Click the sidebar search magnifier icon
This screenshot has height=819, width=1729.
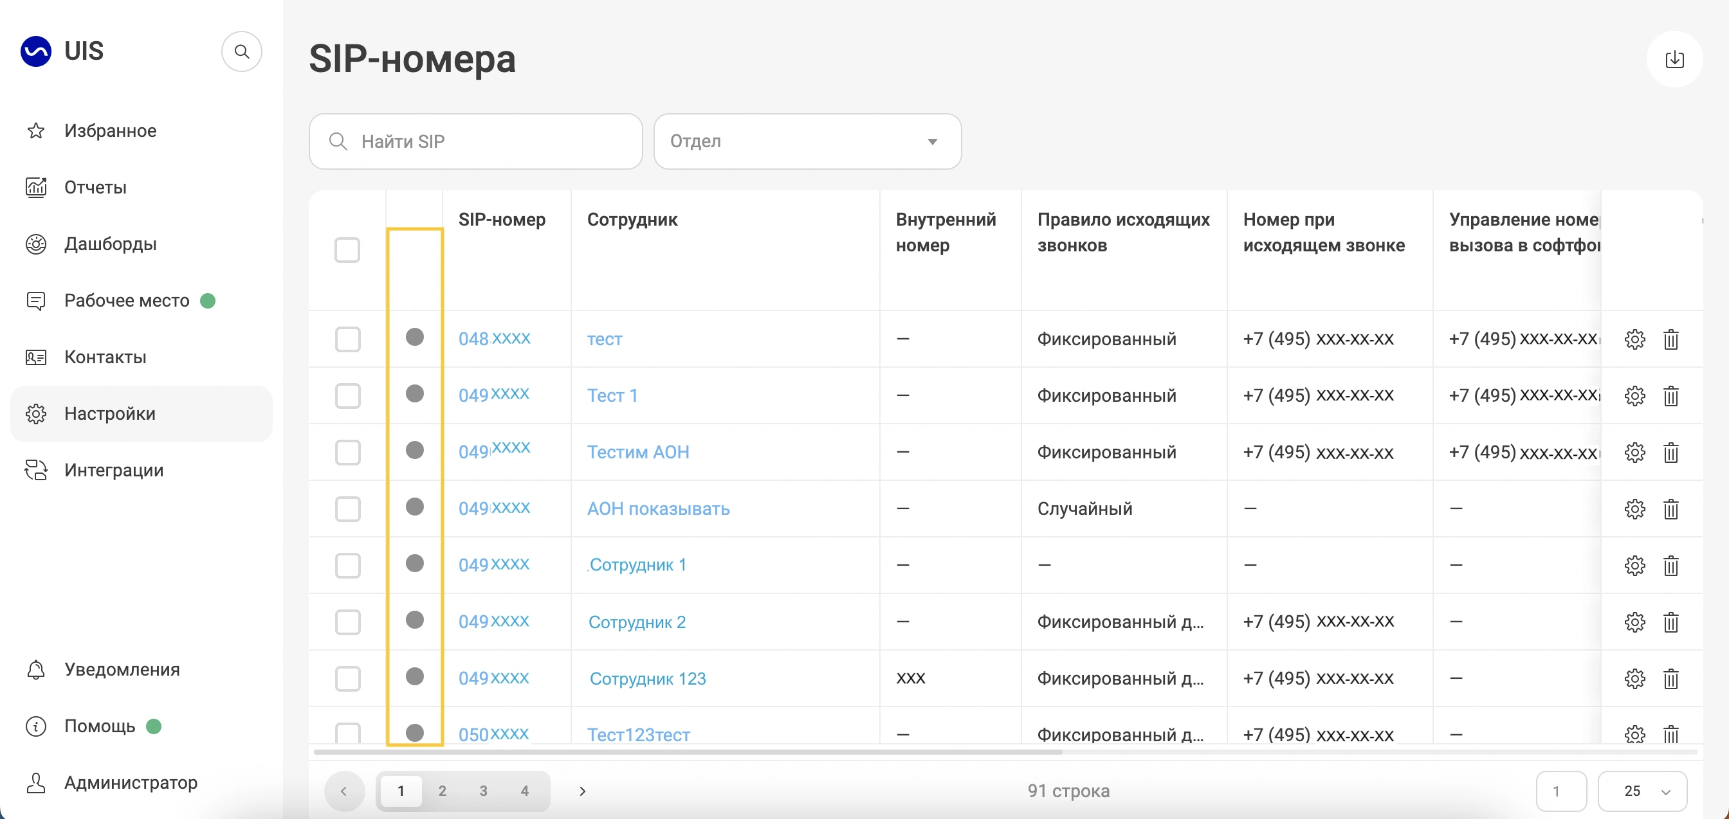click(x=242, y=51)
